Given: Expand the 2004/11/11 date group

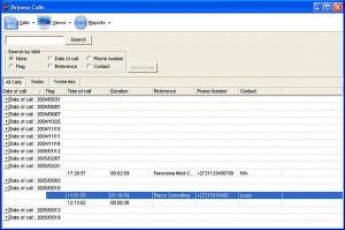Looking at the screenshot, I should coord(6,136).
